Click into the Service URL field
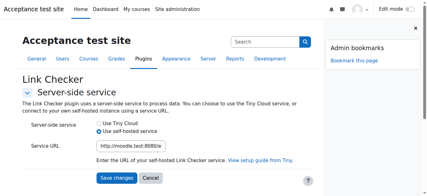427x196 pixels. (x=131, y=146)
